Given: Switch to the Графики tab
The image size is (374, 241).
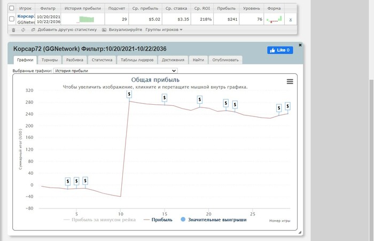Looking at the screenshot, I should [x=25, y=60].
